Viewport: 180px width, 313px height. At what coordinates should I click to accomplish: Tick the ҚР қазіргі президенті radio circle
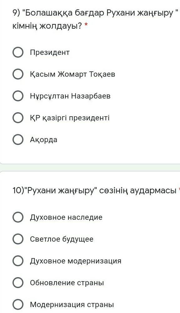(x=18, y=118)
